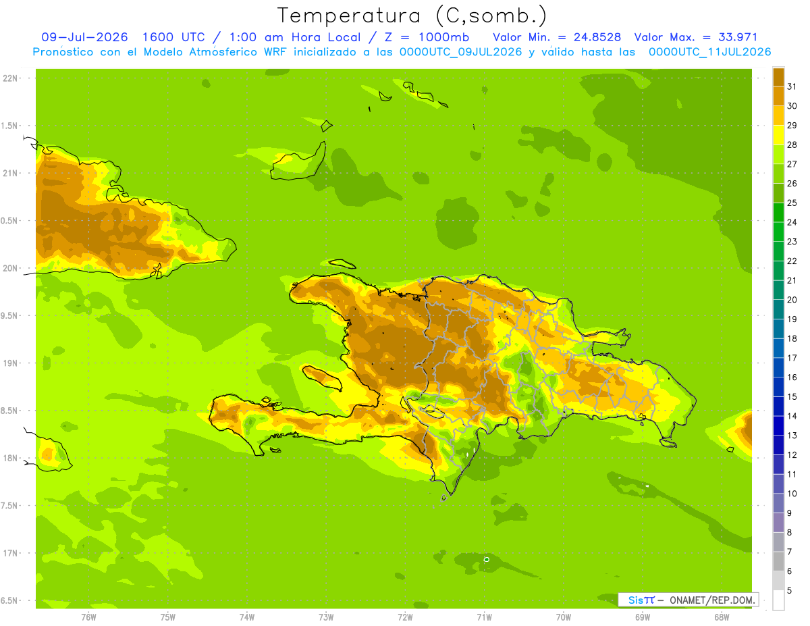The width and height of the screenshot is (810, 626).
Task: Click the "0.5N" latitude axis label
Action: pyautogui.click(x=9, y=221)
